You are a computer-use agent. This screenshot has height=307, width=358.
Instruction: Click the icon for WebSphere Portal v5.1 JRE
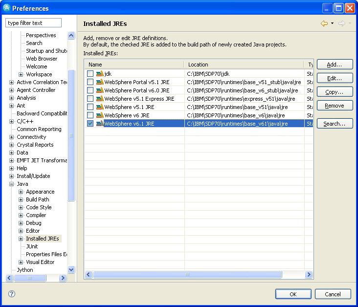[100, 82]
